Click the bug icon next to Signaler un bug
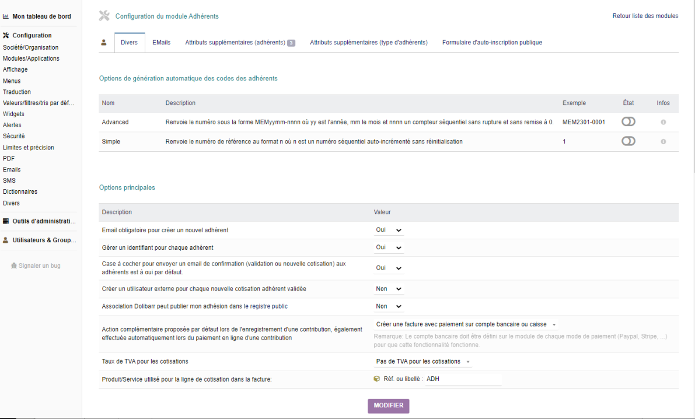This screenshot has width=695, height=419. pos(14,266)
